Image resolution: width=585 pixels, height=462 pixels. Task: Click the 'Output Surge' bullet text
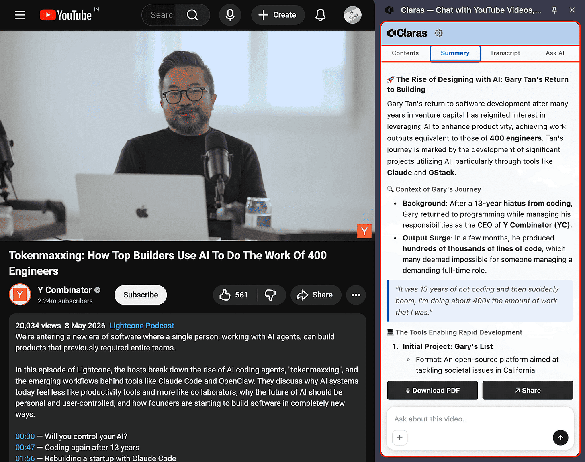point(487,254)
